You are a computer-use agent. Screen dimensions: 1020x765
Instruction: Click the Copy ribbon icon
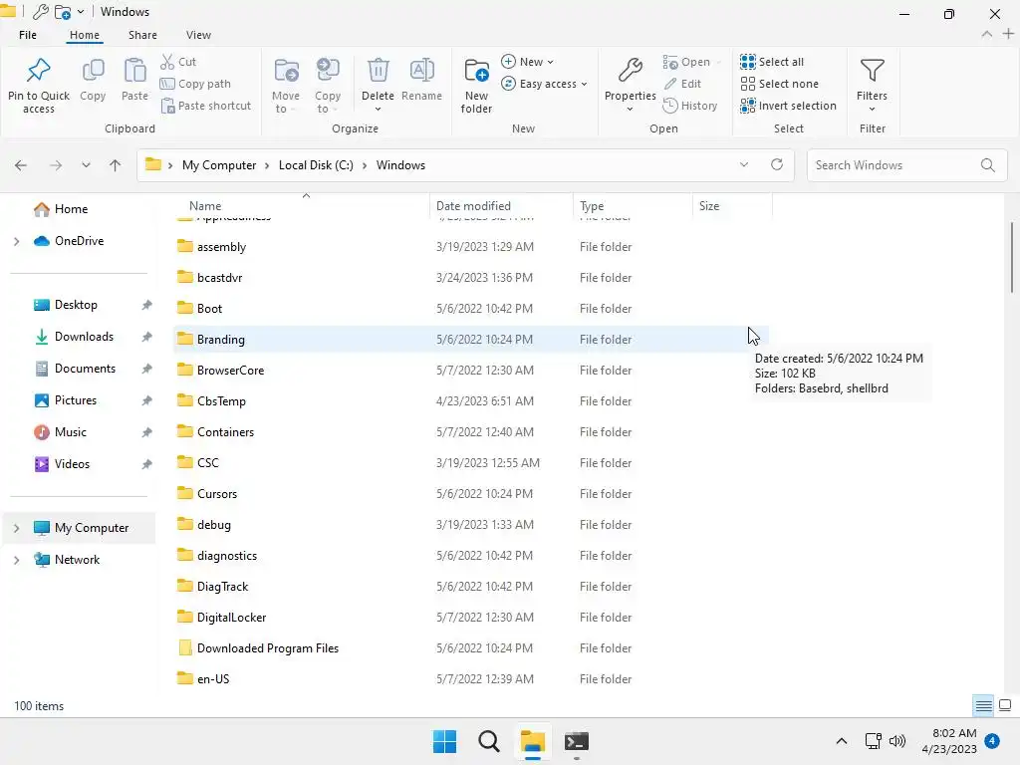[93, 71]
